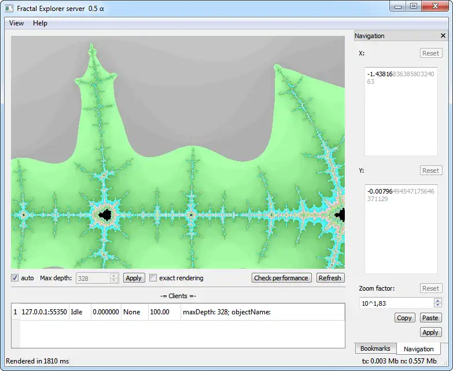Click the maxDepth: 328 cell
The image size is (453, 371).
click(x=263, y=312)
